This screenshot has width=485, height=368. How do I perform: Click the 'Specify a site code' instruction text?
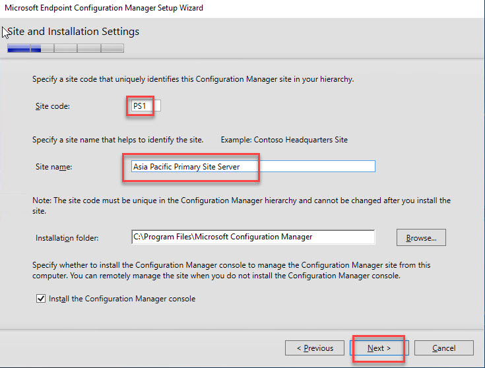(193, 79)
